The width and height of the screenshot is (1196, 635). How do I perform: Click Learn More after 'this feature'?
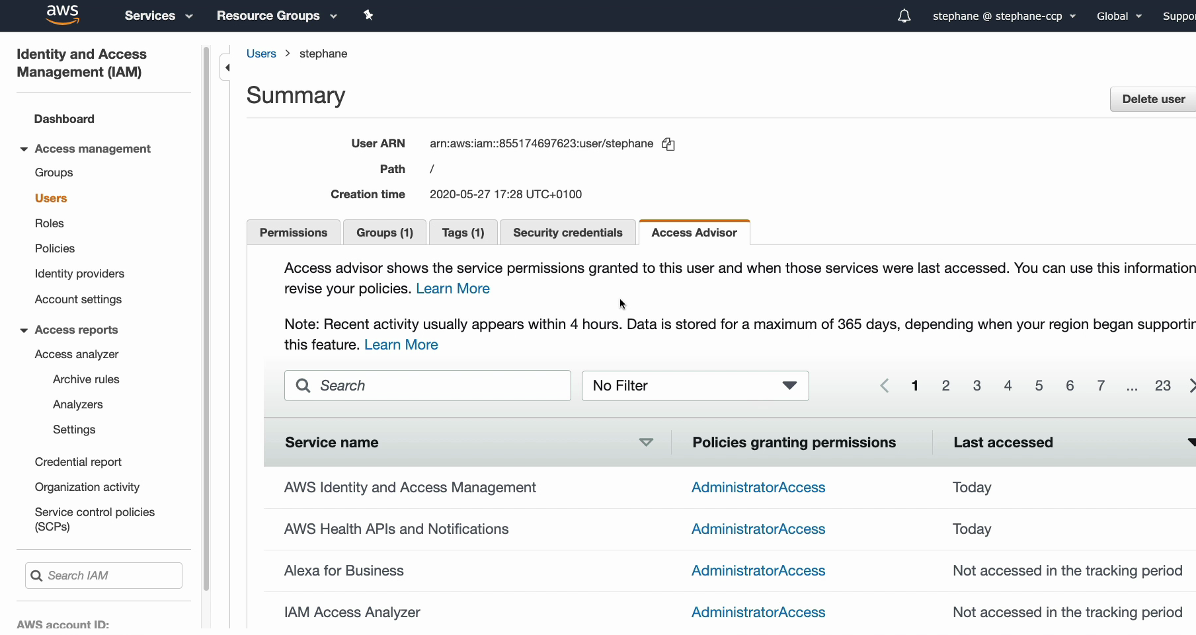coord(401,345)
